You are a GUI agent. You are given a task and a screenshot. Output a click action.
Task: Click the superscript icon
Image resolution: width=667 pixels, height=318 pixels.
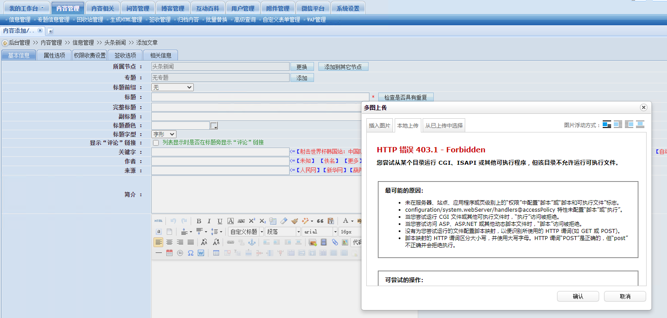pos(252,221)
